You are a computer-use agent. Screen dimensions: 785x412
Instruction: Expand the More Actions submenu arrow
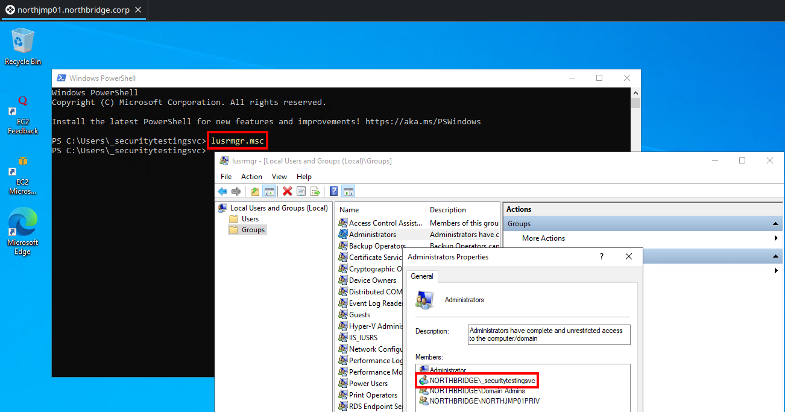point(777,238)
